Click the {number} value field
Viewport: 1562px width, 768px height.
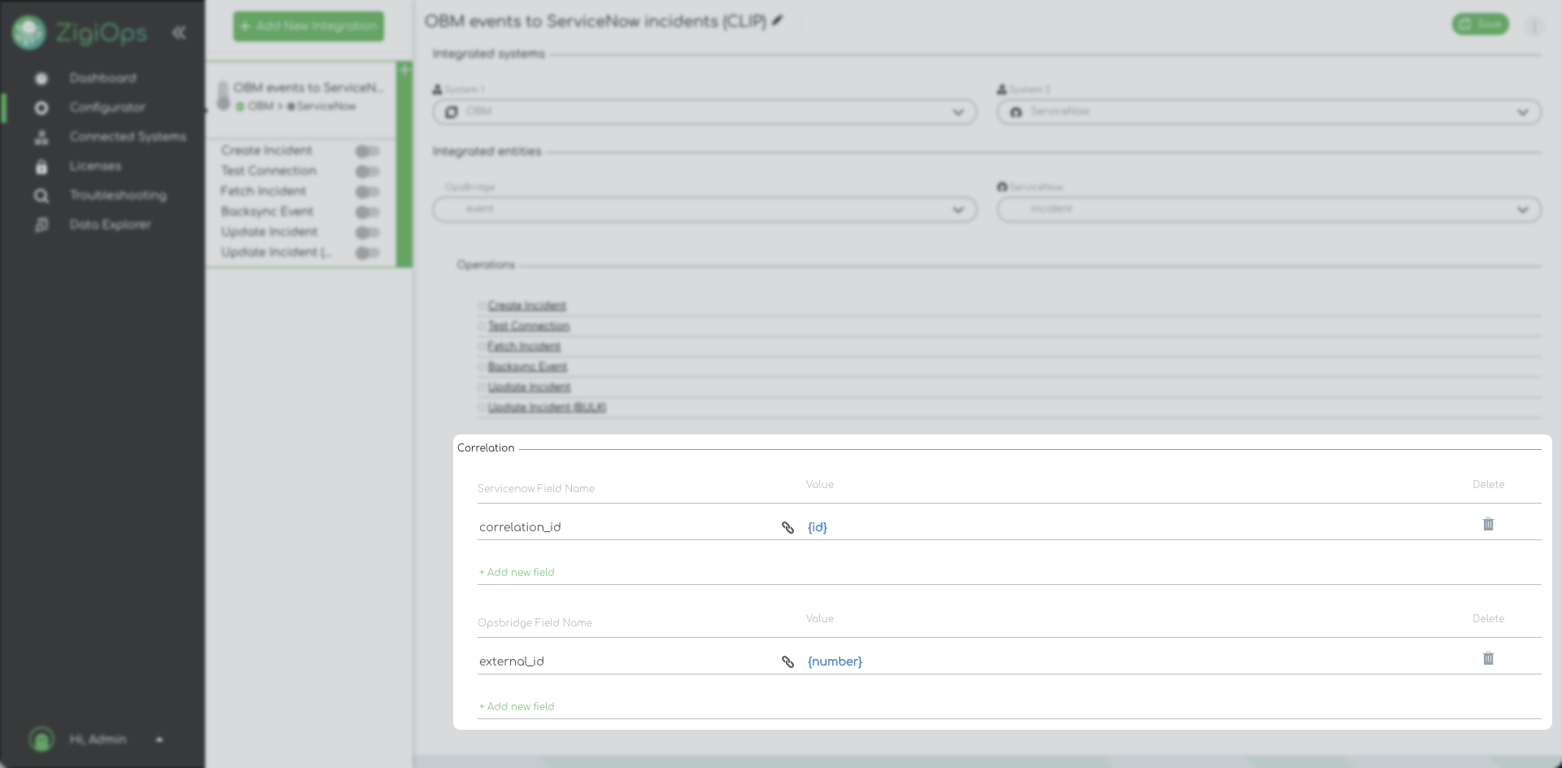(x=835, y=661)
